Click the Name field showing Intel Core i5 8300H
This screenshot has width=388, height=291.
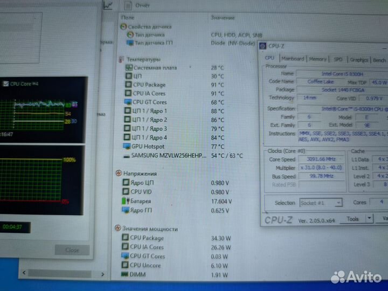tap(342, 74)
